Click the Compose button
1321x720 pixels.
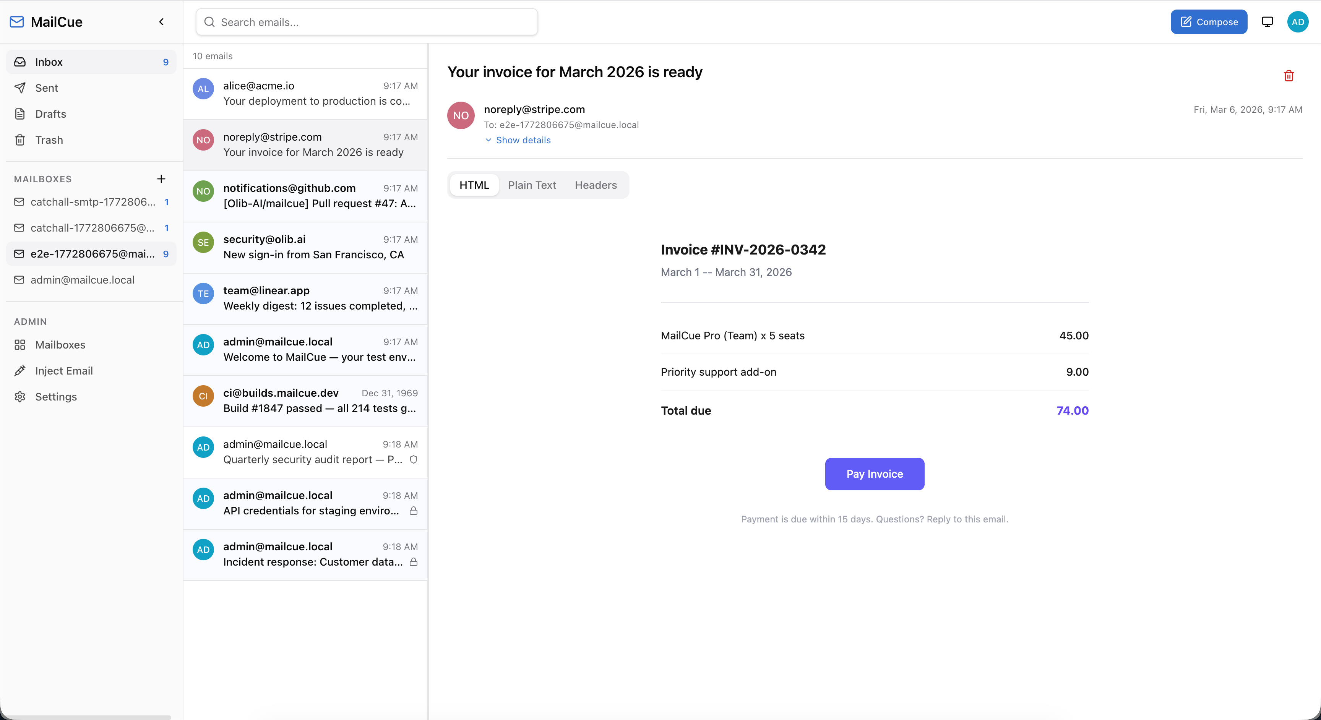[1209, 21]
